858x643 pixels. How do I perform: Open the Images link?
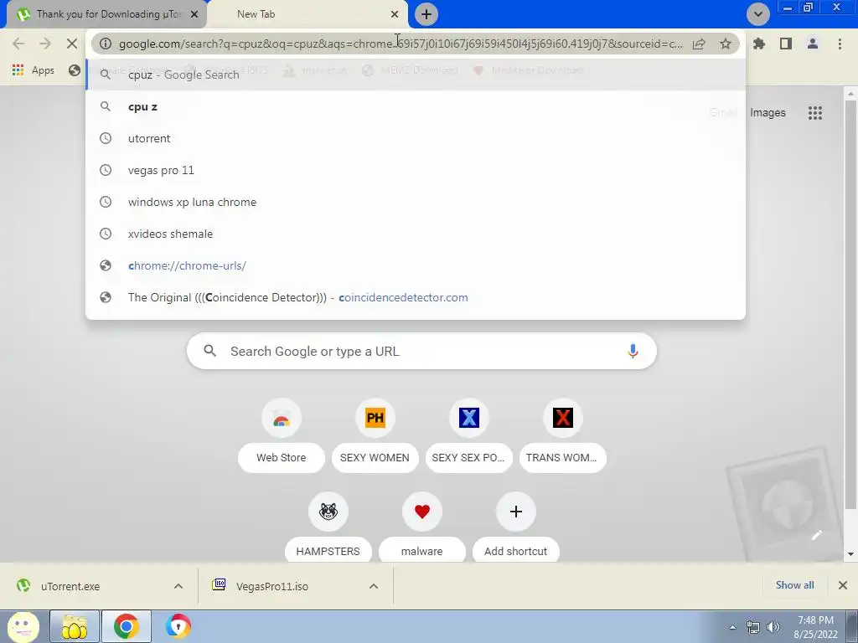[768, 113]
